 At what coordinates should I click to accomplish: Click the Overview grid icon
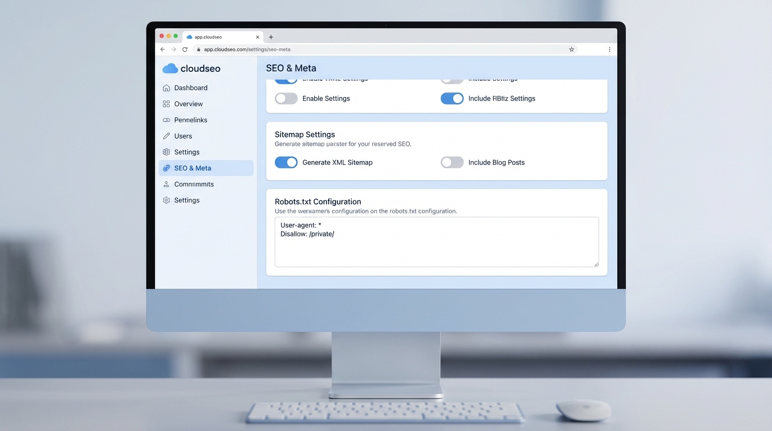coord(167,104)
